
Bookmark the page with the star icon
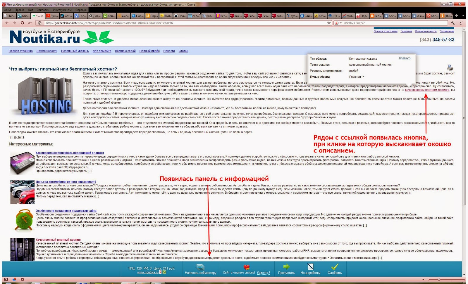[x=329, y=23]
